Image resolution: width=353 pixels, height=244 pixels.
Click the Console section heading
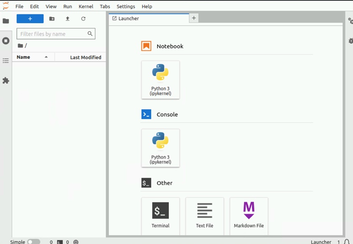click(x=167, y=114)
